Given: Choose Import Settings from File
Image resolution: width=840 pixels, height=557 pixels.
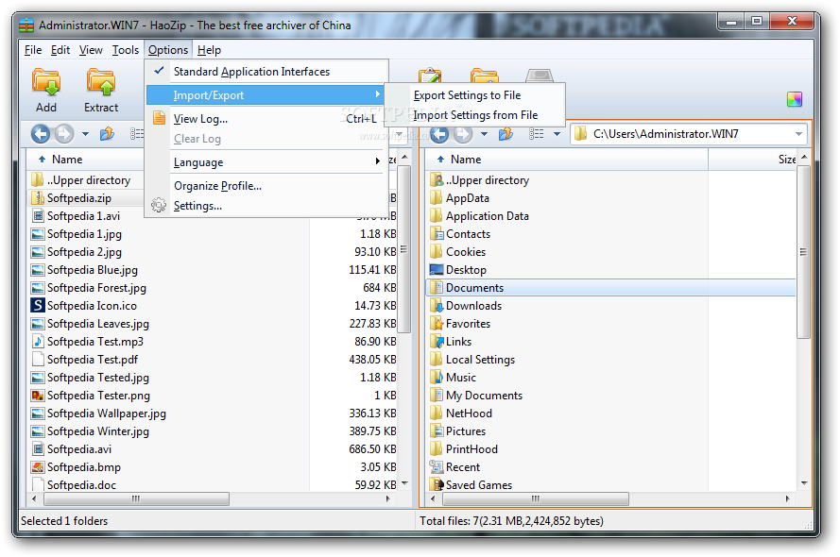Looking at the screenshot, I should coord(475,115).
